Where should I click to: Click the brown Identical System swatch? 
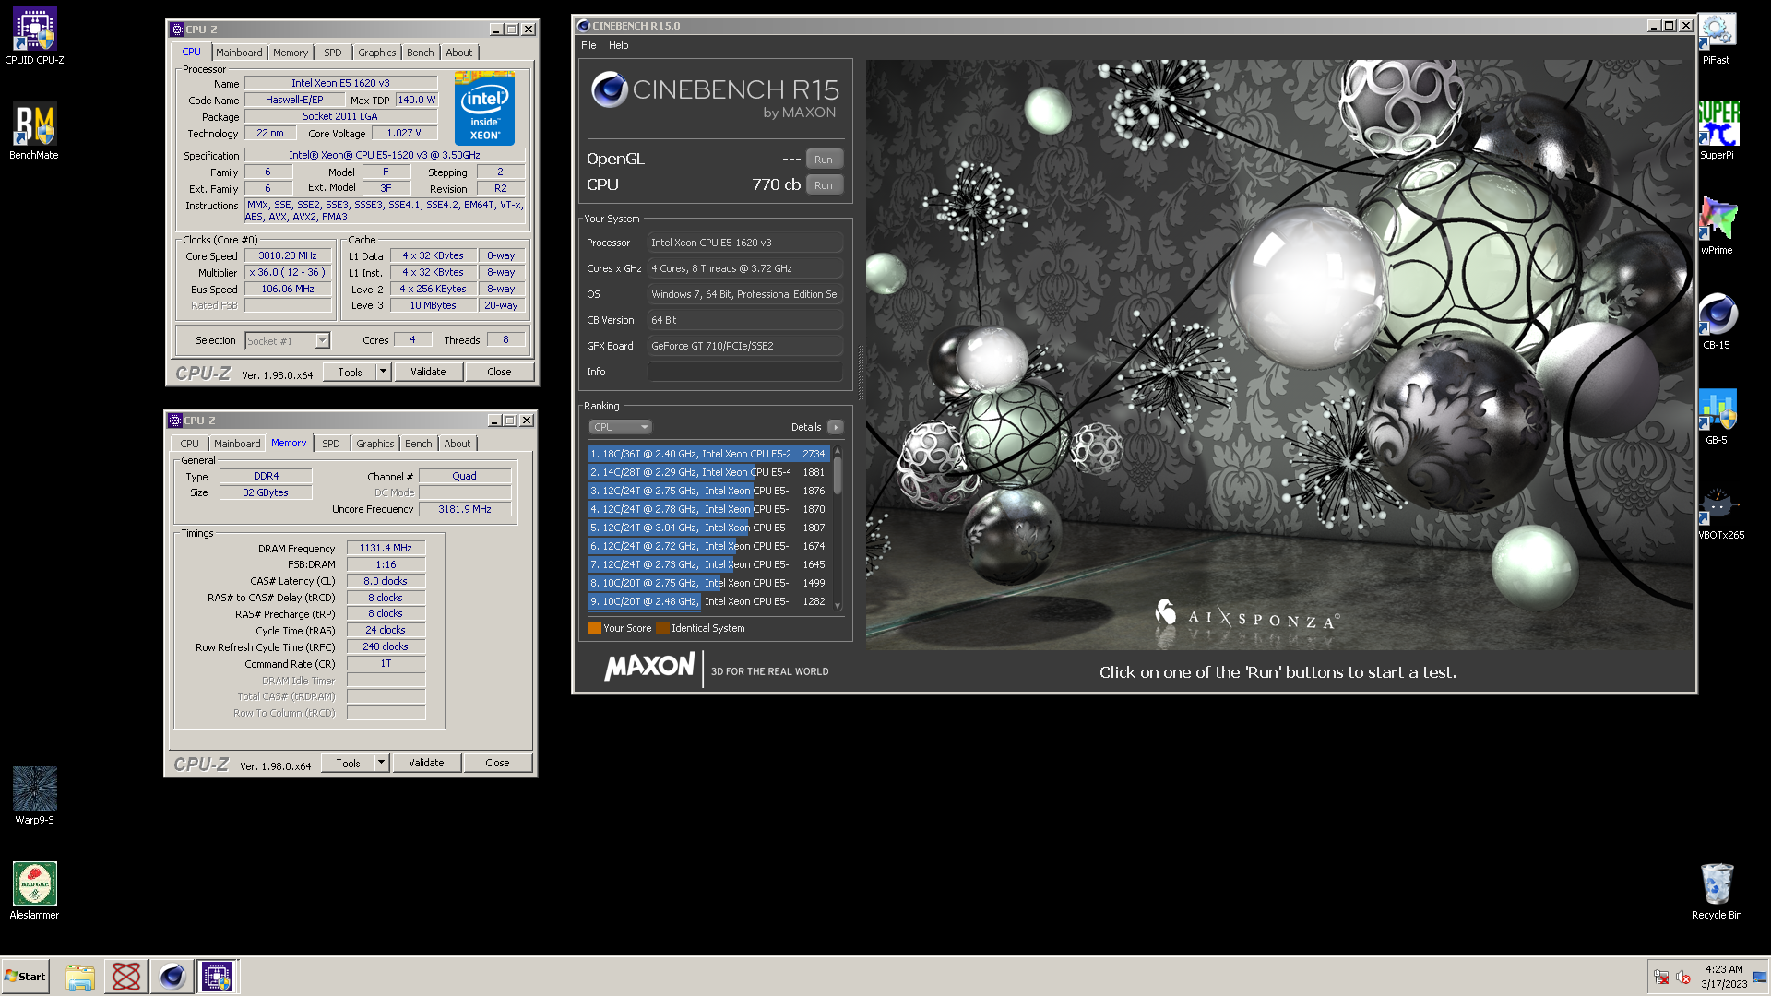(662, 628)
